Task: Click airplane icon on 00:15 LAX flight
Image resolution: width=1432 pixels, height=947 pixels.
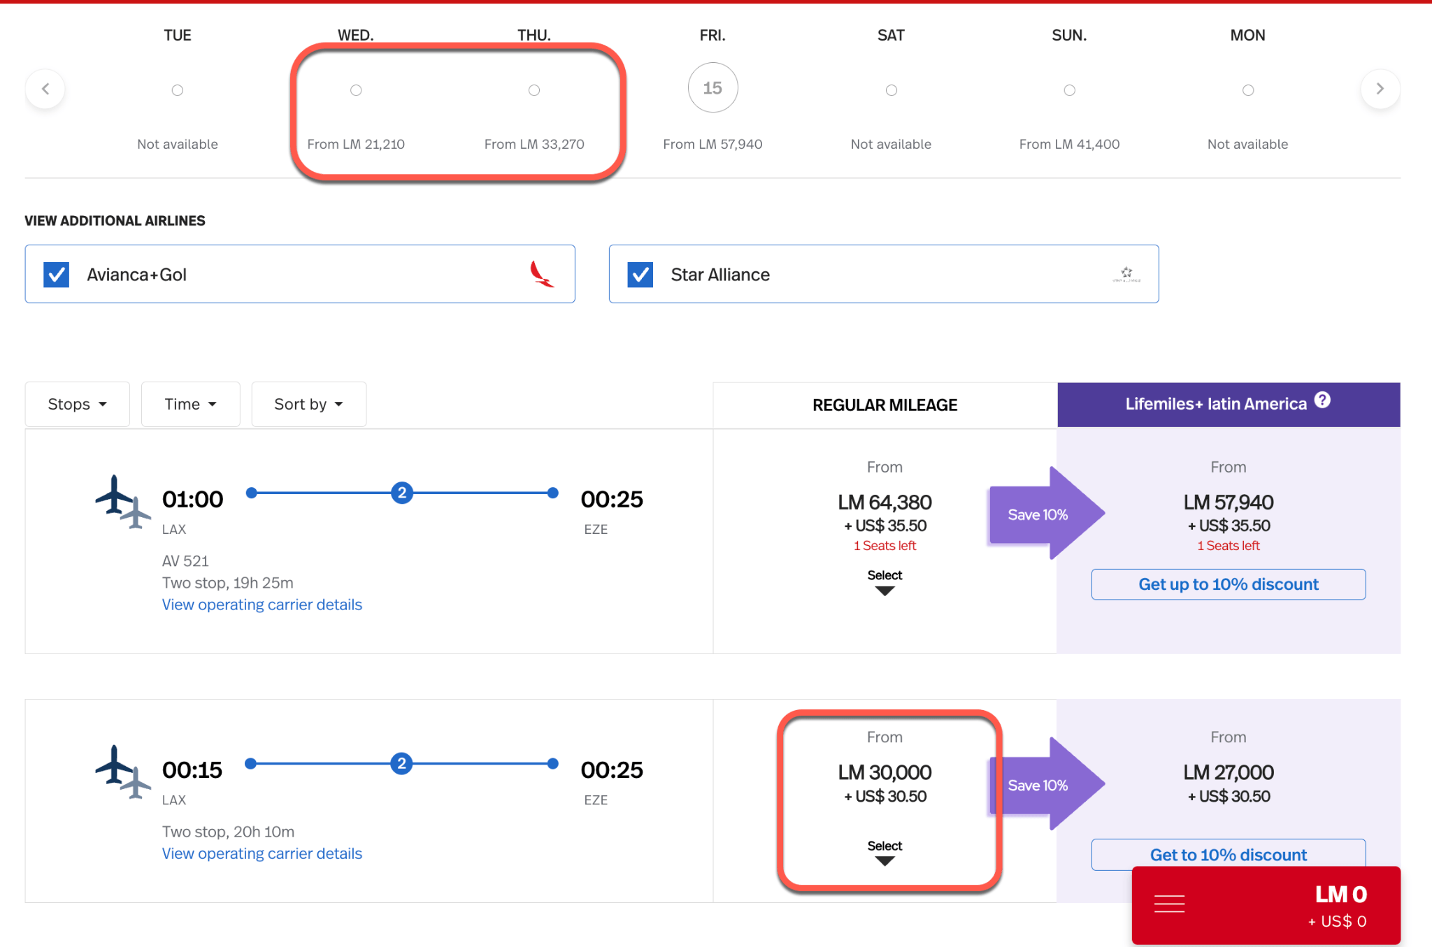Action: coord(123,772)
